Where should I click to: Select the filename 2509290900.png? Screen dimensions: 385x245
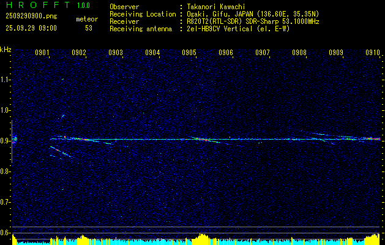click(31, 17)
